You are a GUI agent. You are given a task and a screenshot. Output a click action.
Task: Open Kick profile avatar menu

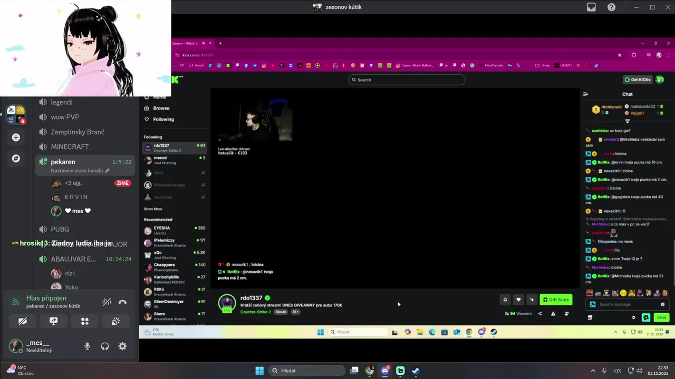[x=660, y=79]
